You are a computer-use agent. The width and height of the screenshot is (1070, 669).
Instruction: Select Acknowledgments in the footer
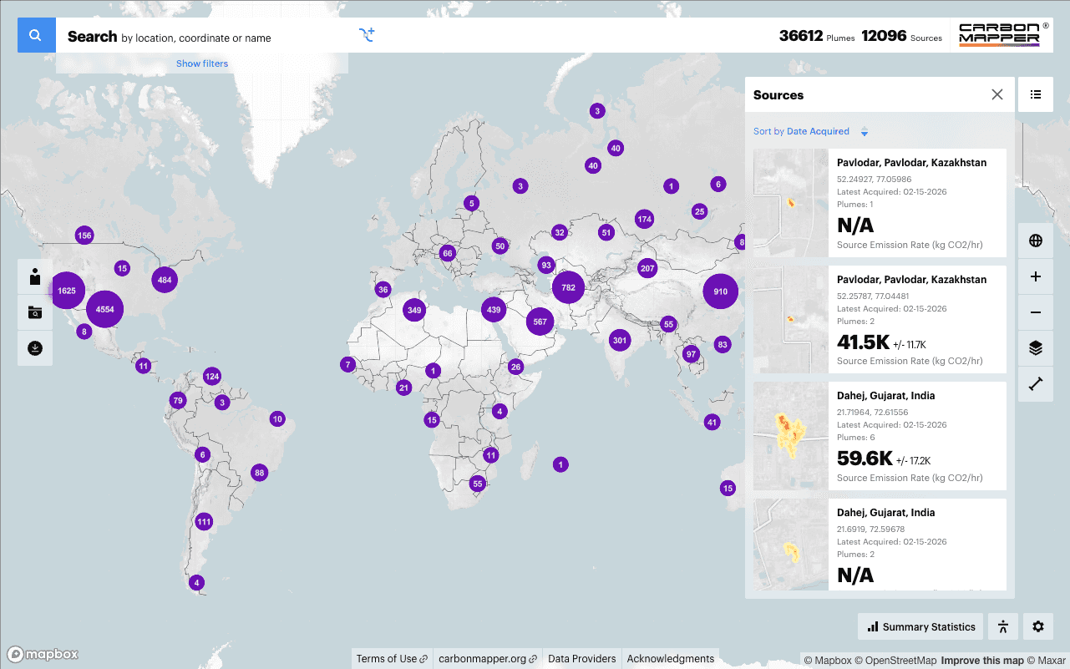(670, 658)
